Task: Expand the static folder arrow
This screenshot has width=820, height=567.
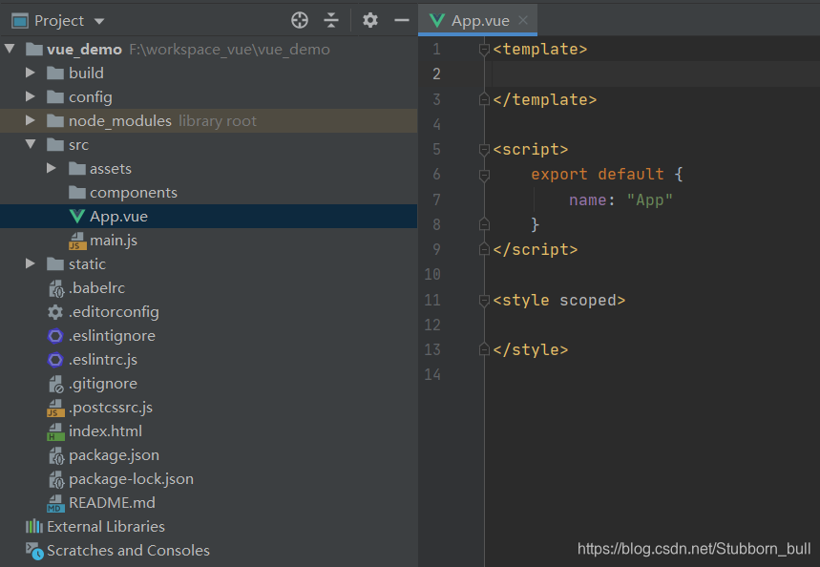Action: tap(31, 263)
